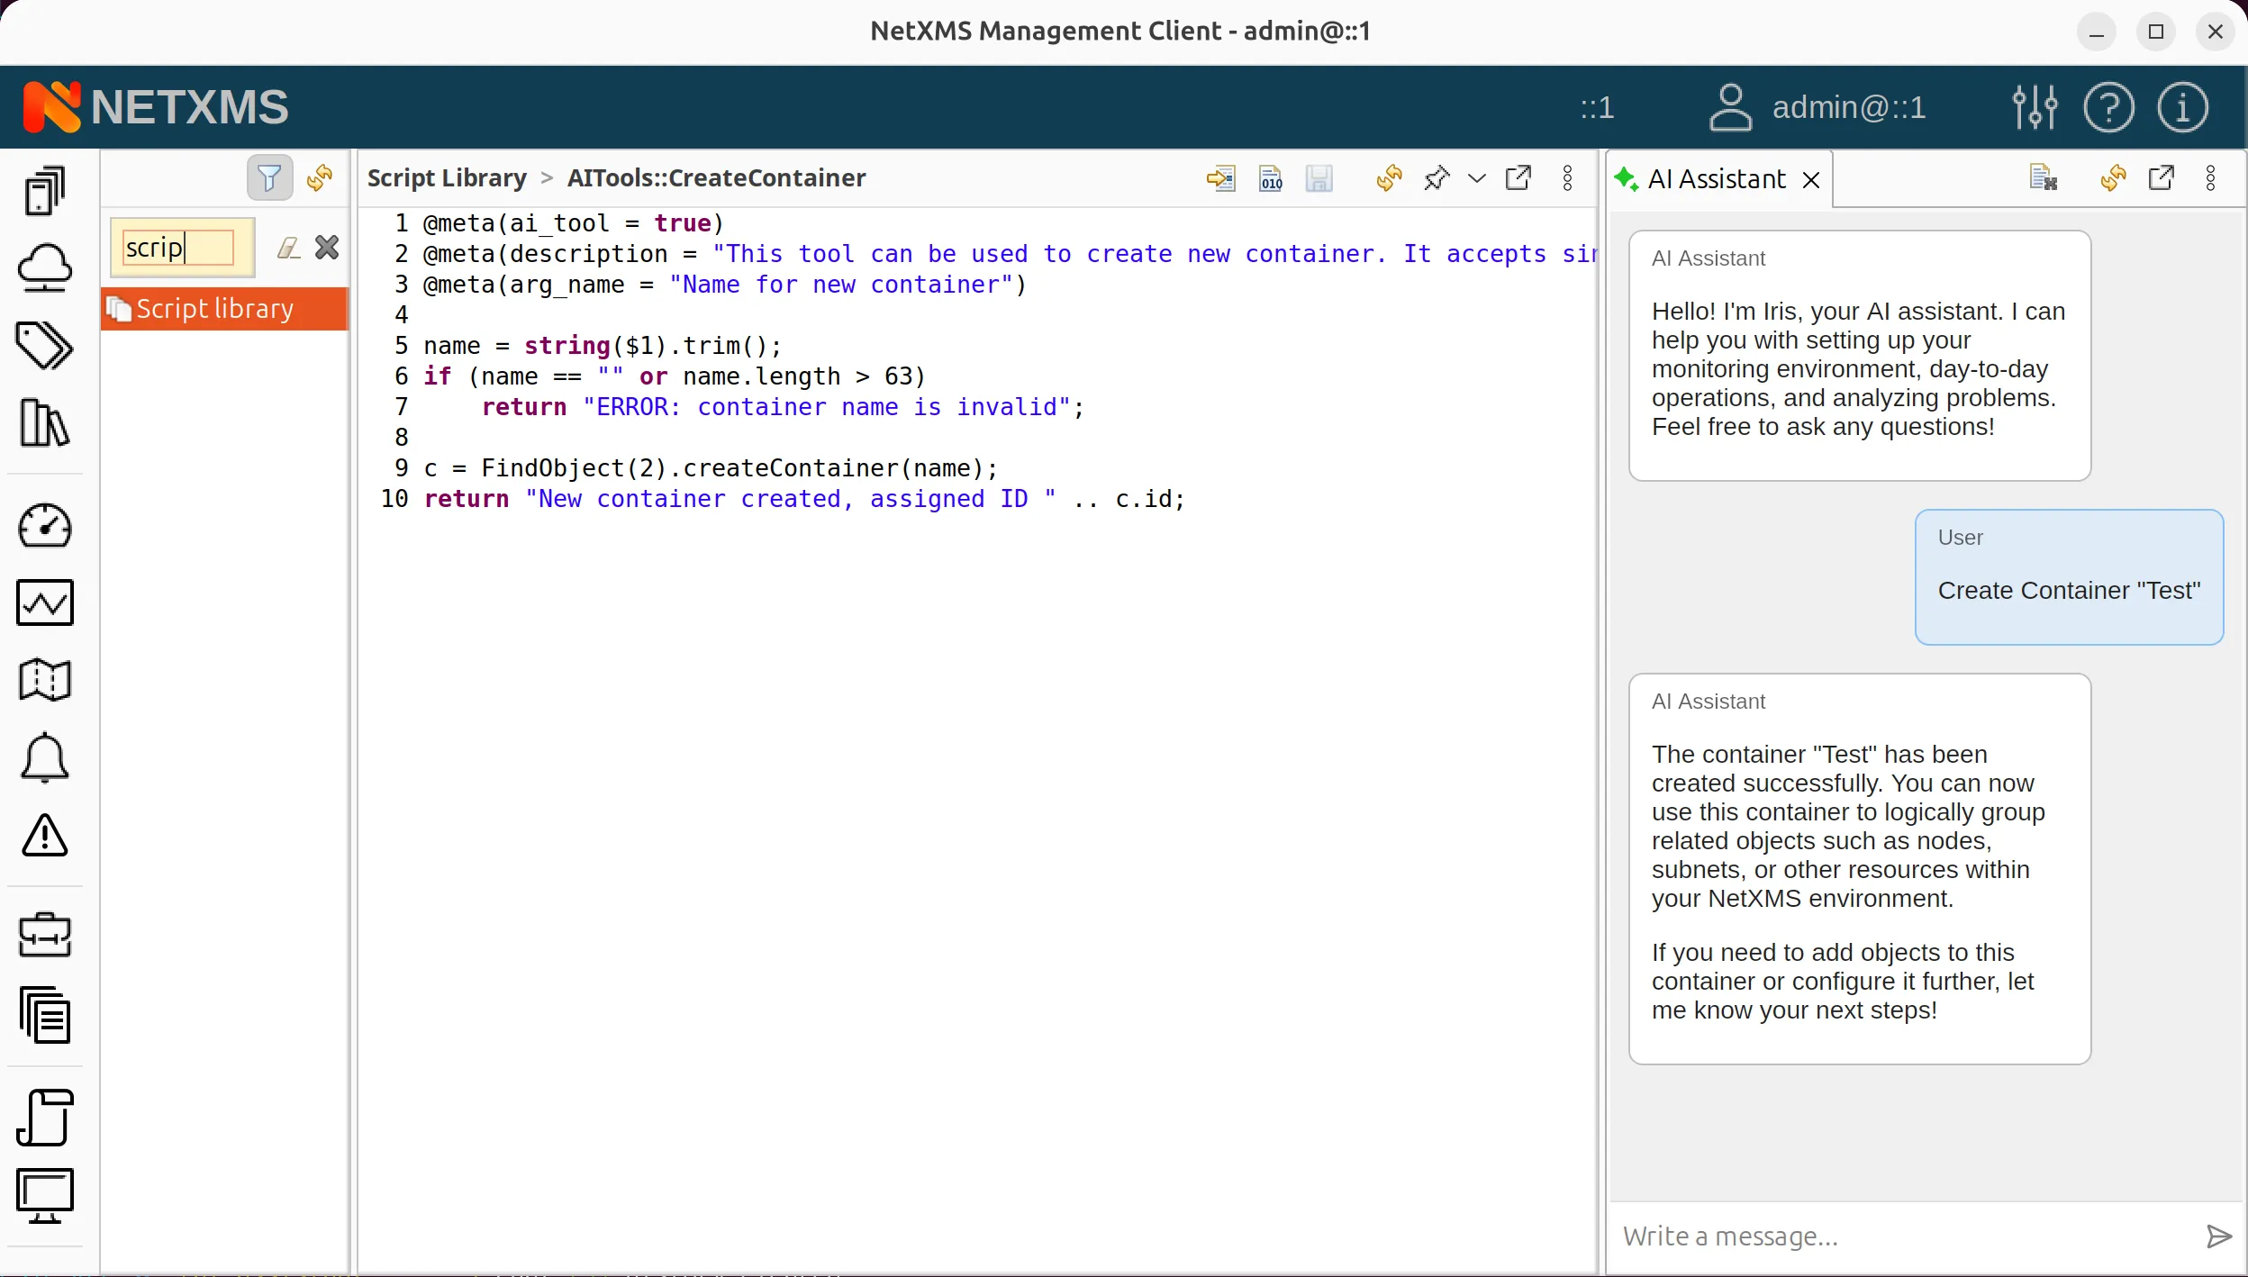Close the AI Assistant tab

tap(1810, 178)
